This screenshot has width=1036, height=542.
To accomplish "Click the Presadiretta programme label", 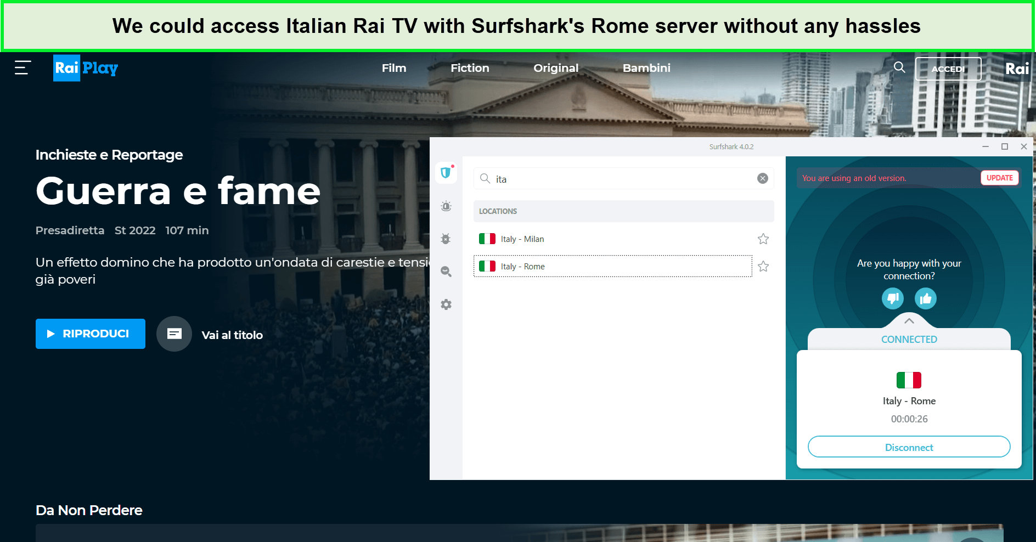I will pos(70,230).
